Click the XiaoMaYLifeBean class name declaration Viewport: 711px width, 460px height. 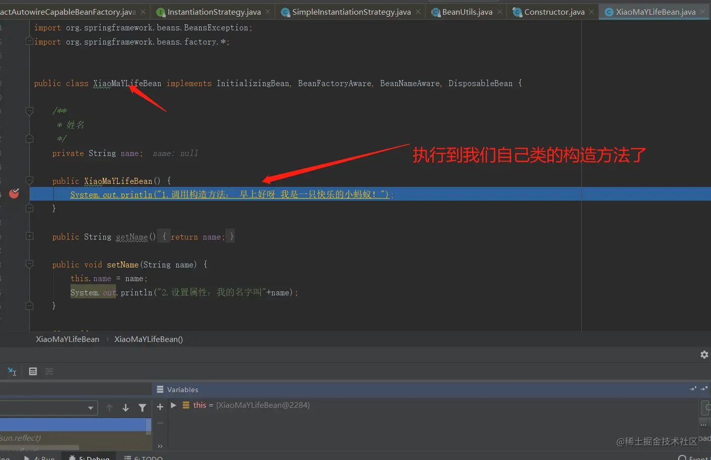coord(127,84)
